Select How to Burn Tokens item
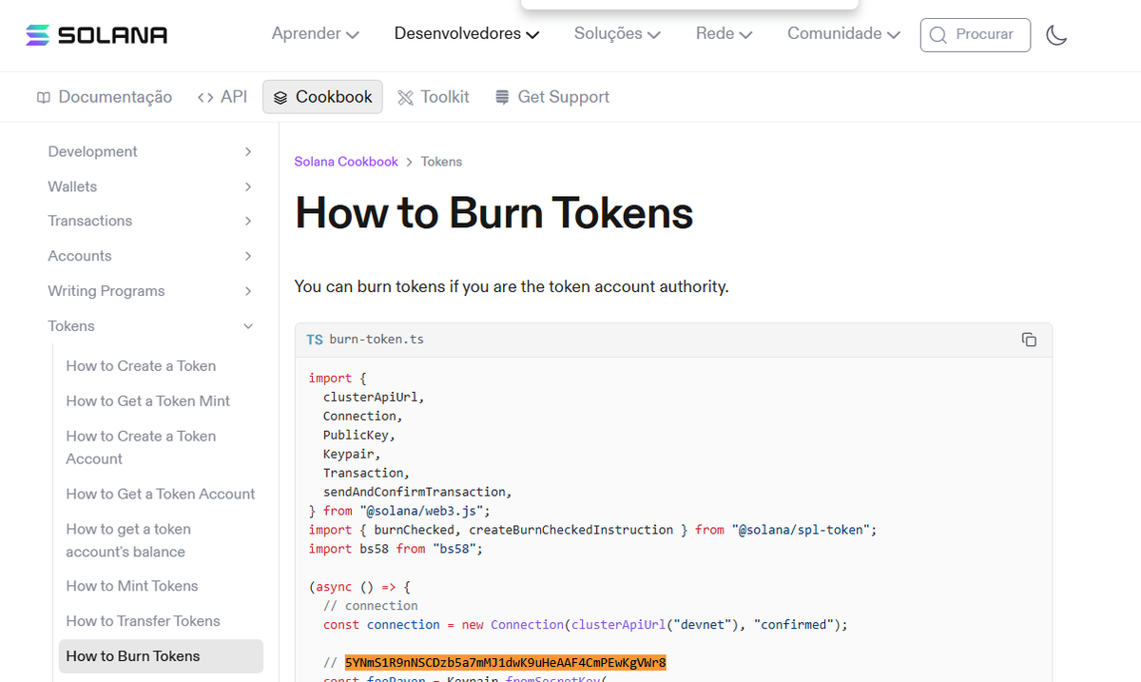 161,656
